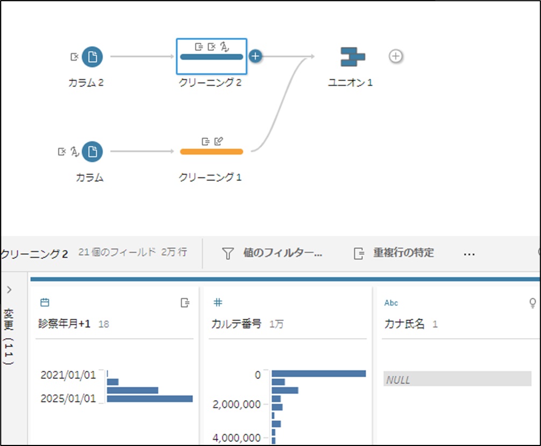This screenshot has height=446, width=541.
Task: Add a step after ユニオン 1
Action: pos(396,56)
